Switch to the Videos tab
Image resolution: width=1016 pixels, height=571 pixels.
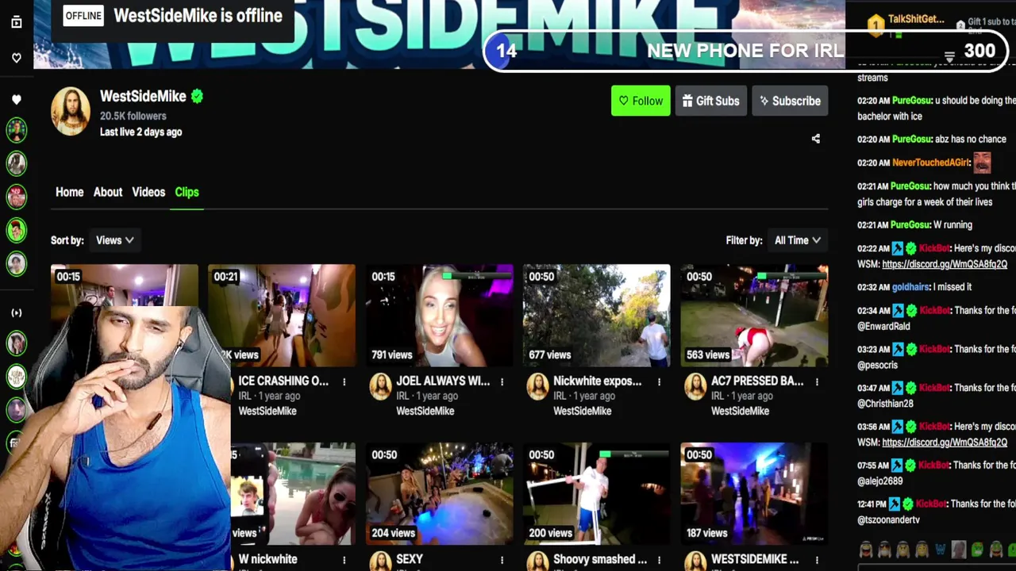[x=148, y=192]
